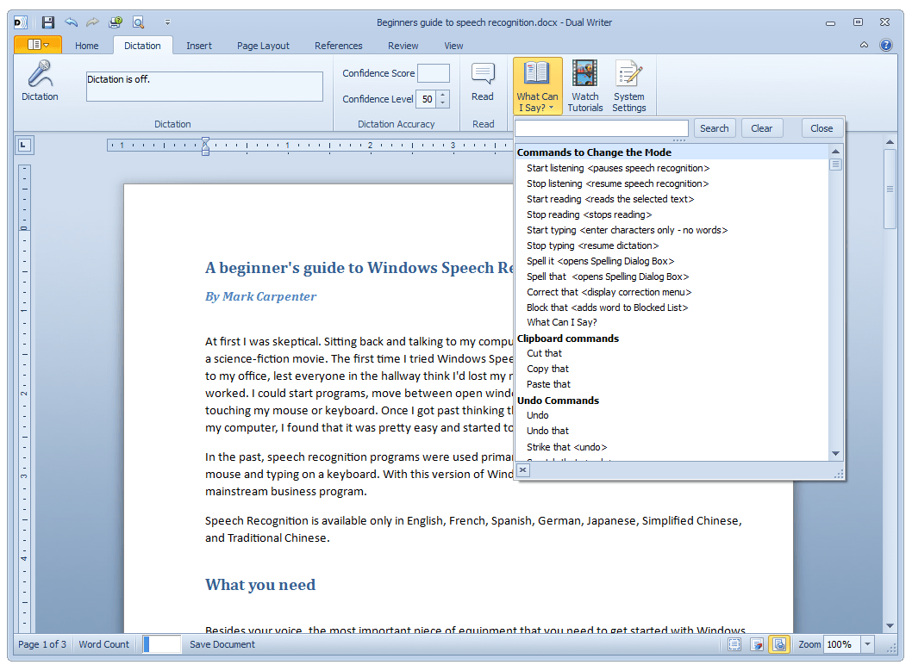Switch to the first view layout in status bar
Image resolution: width=912 pixels, height=671 pixels.
tap(734, 644)
